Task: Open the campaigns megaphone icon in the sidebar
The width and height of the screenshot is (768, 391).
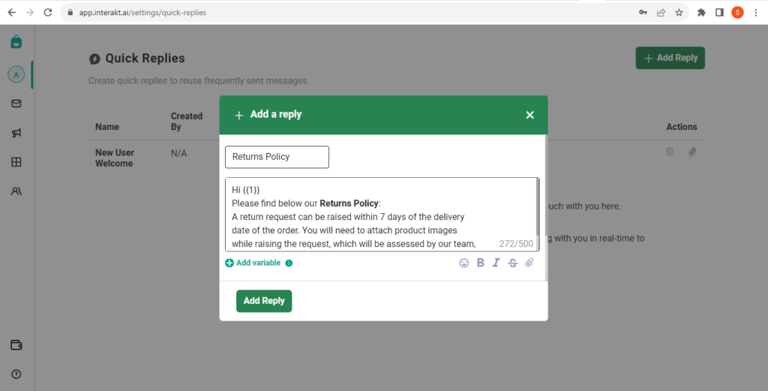Action: [16, 133]
